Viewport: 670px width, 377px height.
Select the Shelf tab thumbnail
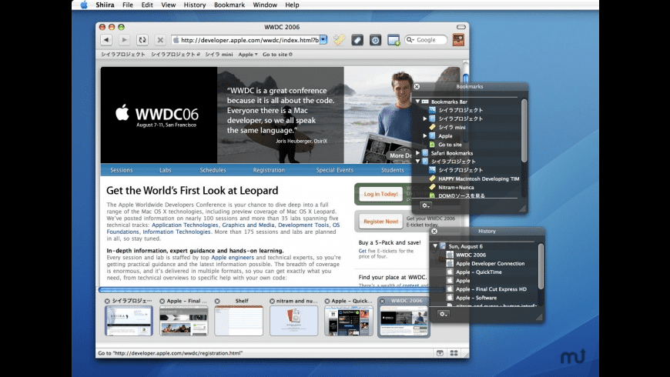[239, 321]
